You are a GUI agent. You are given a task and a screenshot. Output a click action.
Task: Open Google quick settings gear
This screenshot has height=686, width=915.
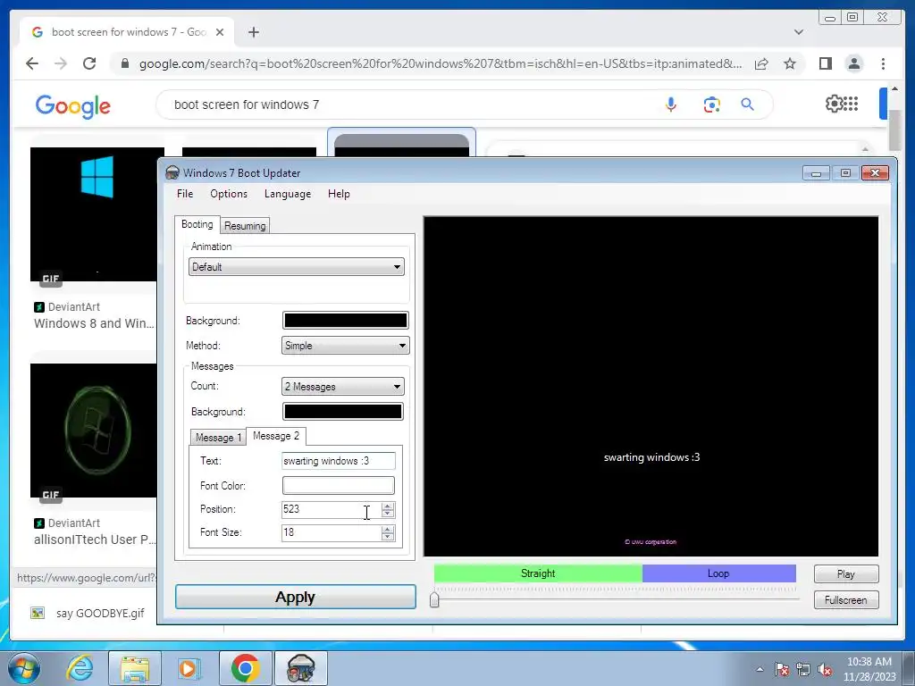[833, 104]
